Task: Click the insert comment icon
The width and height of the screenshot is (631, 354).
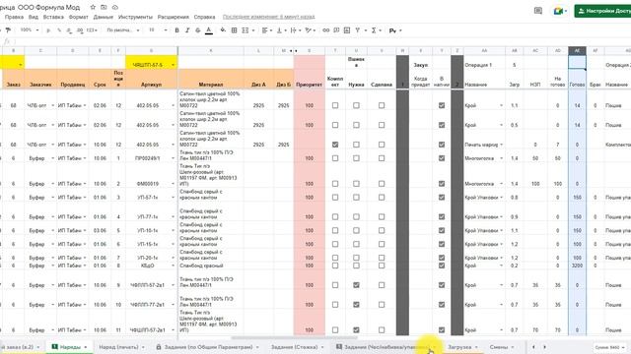Action: (x=336, y=30)
